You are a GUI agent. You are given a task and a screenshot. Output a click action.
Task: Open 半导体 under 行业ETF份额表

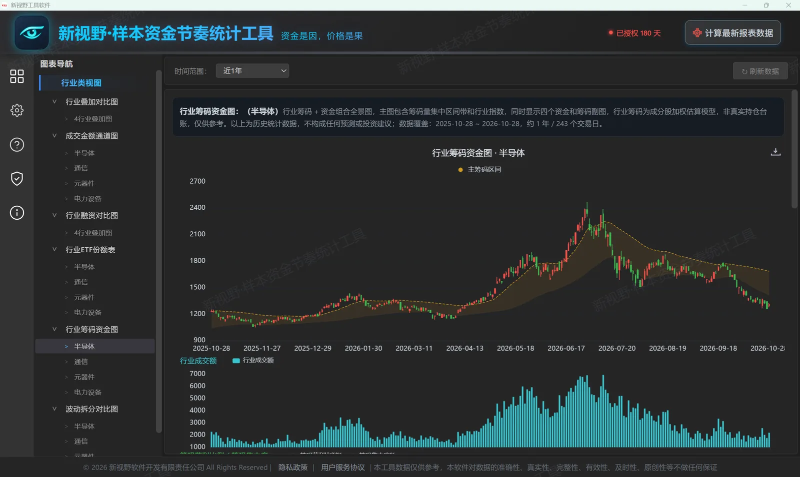pyautogui.click(x=84, y=267)
